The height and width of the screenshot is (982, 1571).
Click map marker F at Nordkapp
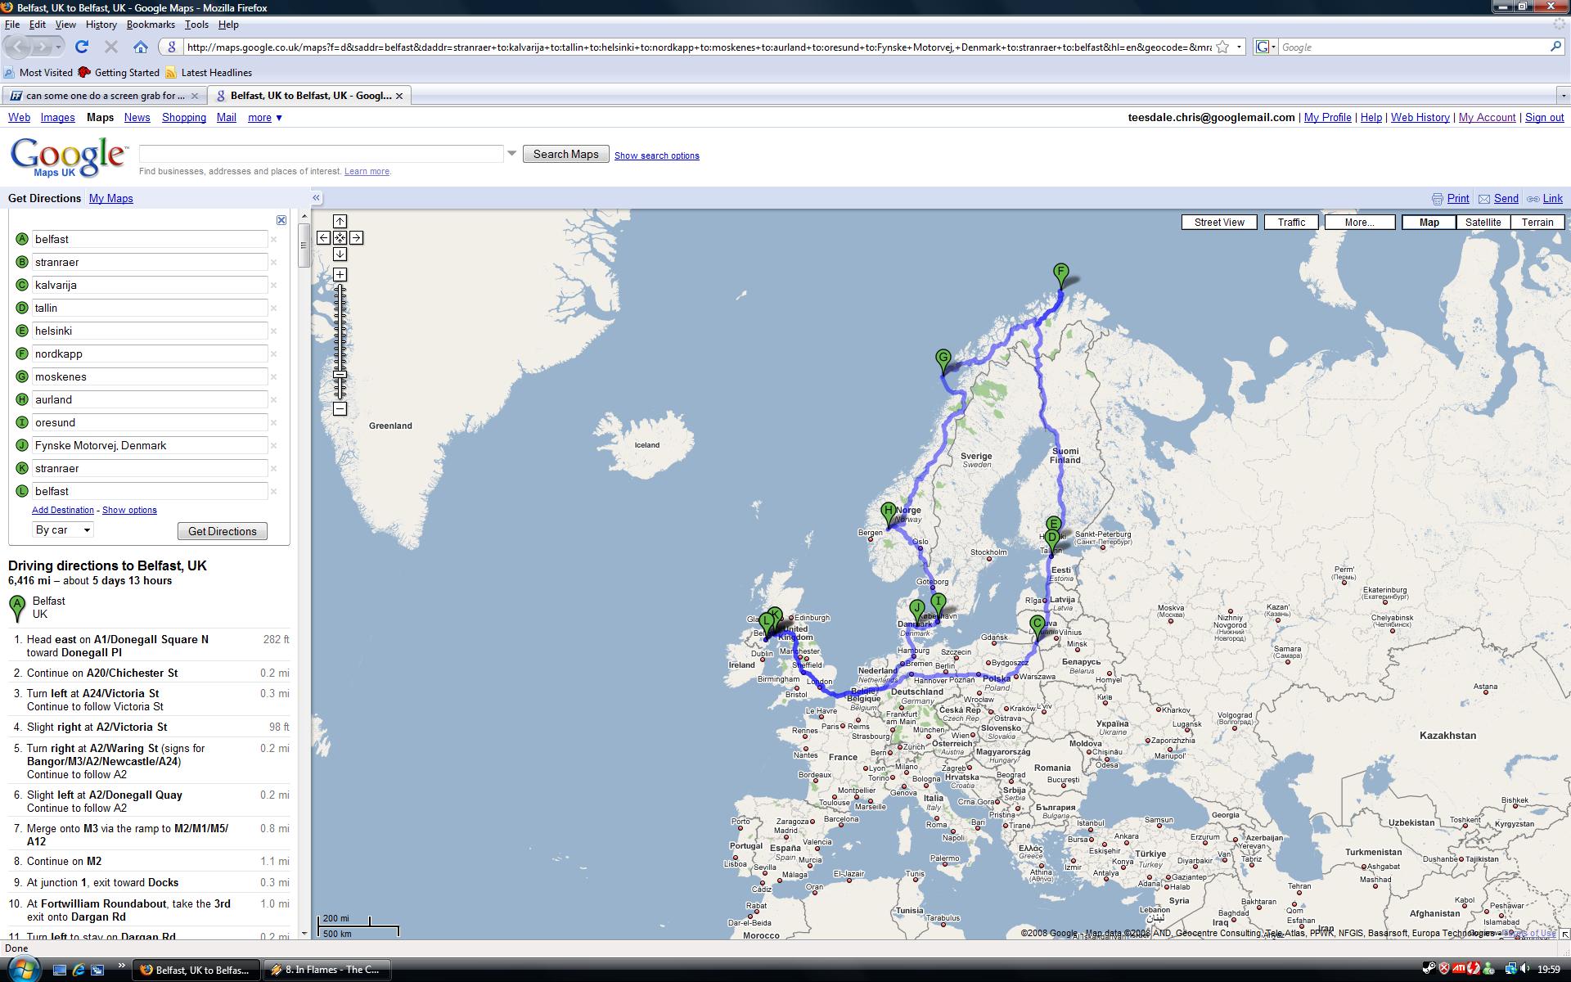[1060, 276]
